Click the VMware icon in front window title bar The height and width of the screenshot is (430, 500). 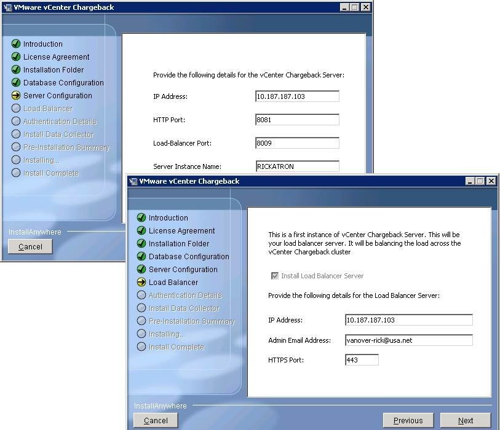click(133, 181)
